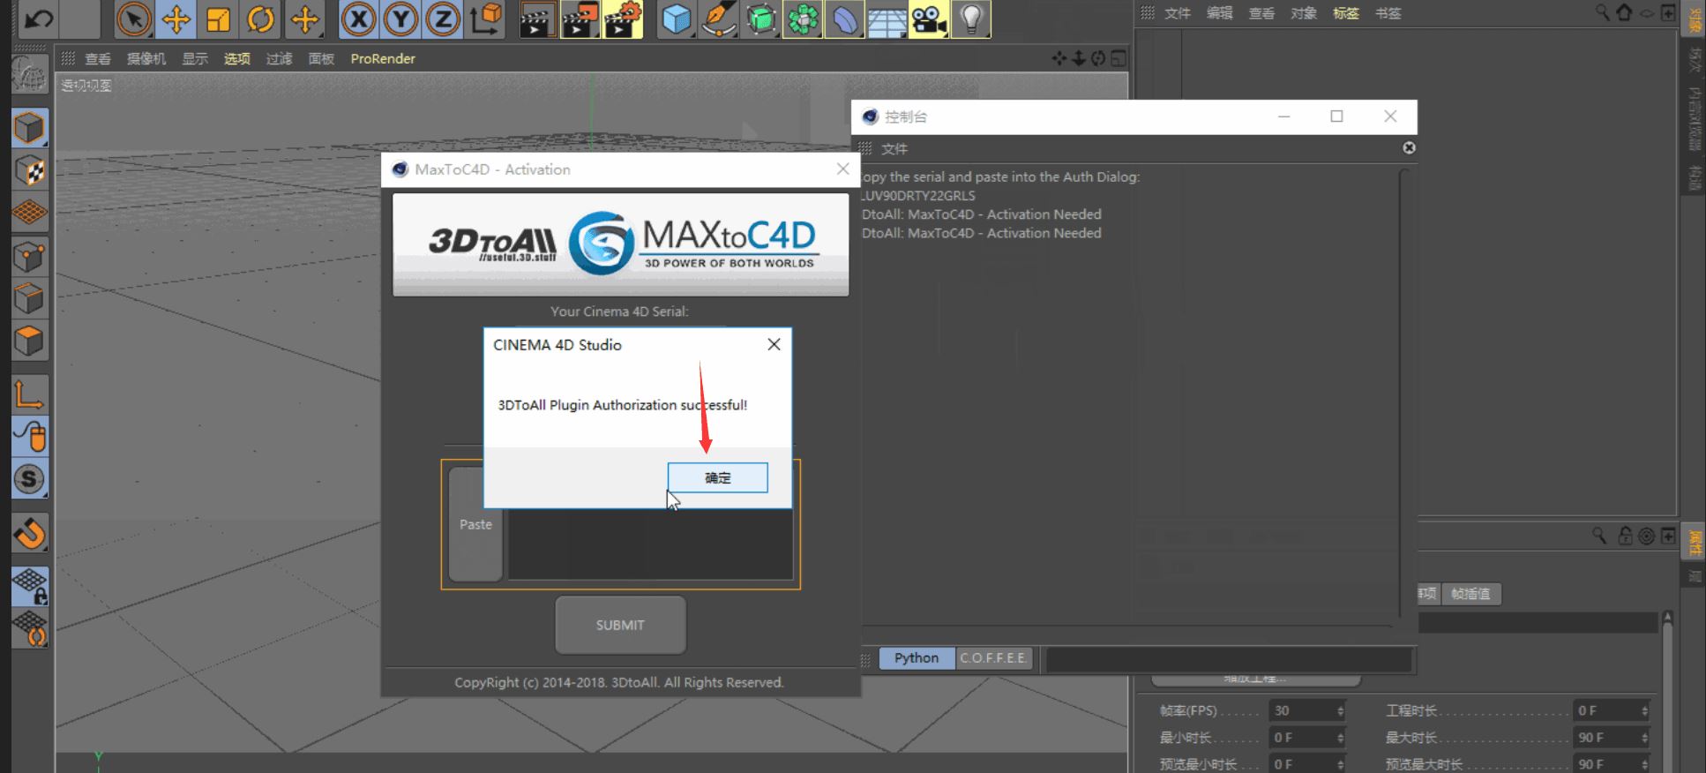Click the viewport pan camera icon

pyautogui.click(x=1059, y=58)
